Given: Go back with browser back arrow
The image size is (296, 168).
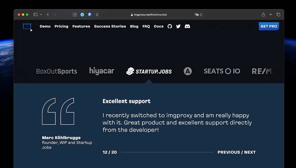Looking at the screenshot, I should tap(48, 15).
